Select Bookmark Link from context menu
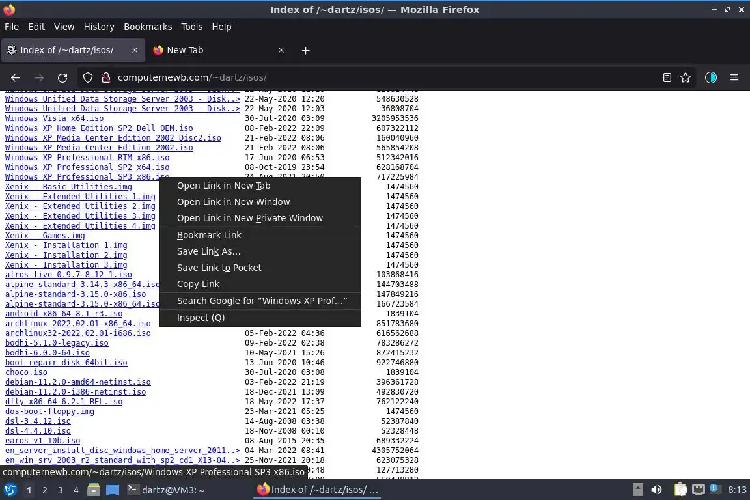The height and width of the screenshot is (500, 750). pos(260,235)
